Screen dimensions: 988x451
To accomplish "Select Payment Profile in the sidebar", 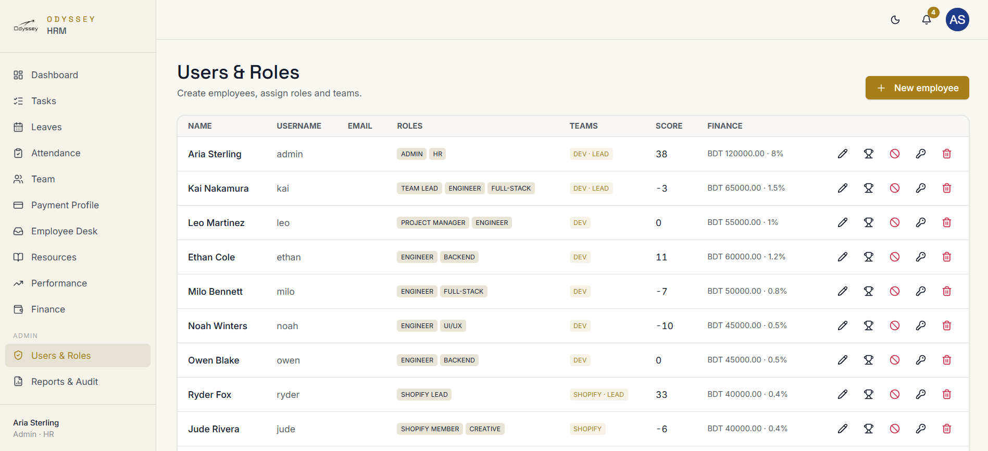I will (78, 205).
